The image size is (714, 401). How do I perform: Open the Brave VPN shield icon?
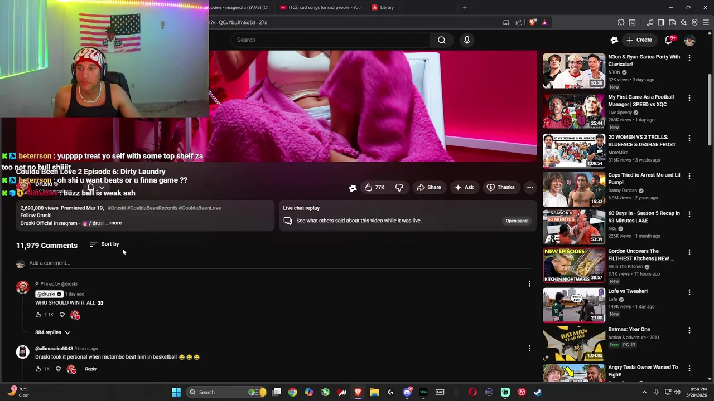[694, 22]
